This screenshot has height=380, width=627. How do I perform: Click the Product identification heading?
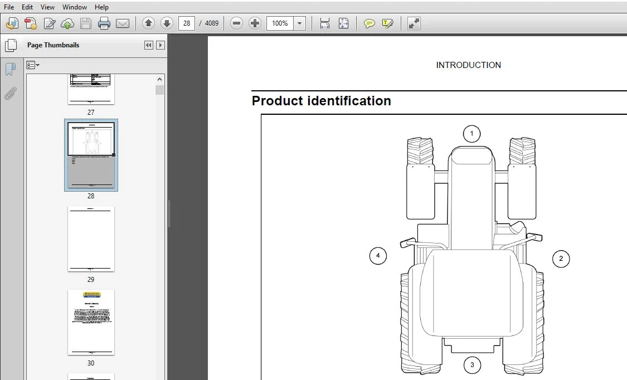pos(321,101)
